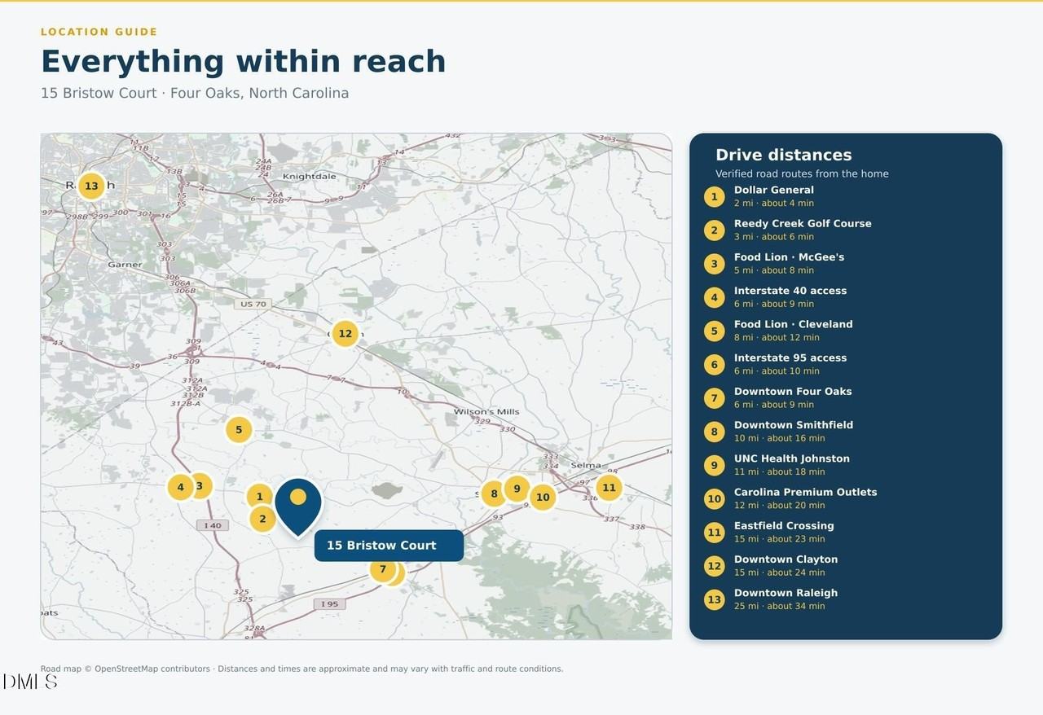
Task: Click map marker 8 near Smithfield
Action: (494, 493)
